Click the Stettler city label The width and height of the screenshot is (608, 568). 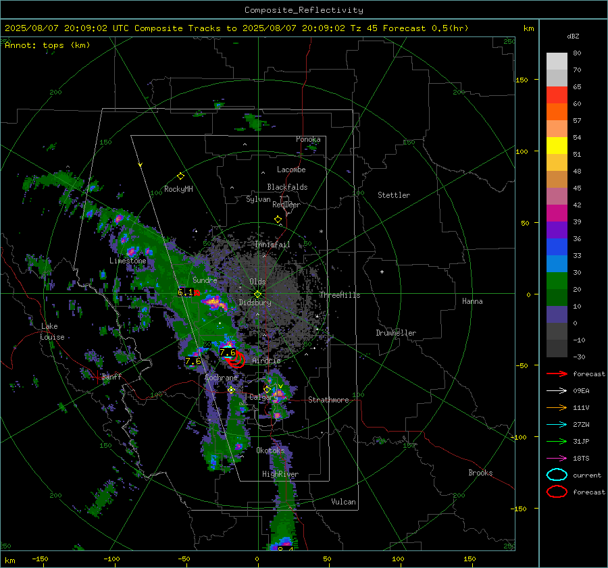(x=394, y=195)
